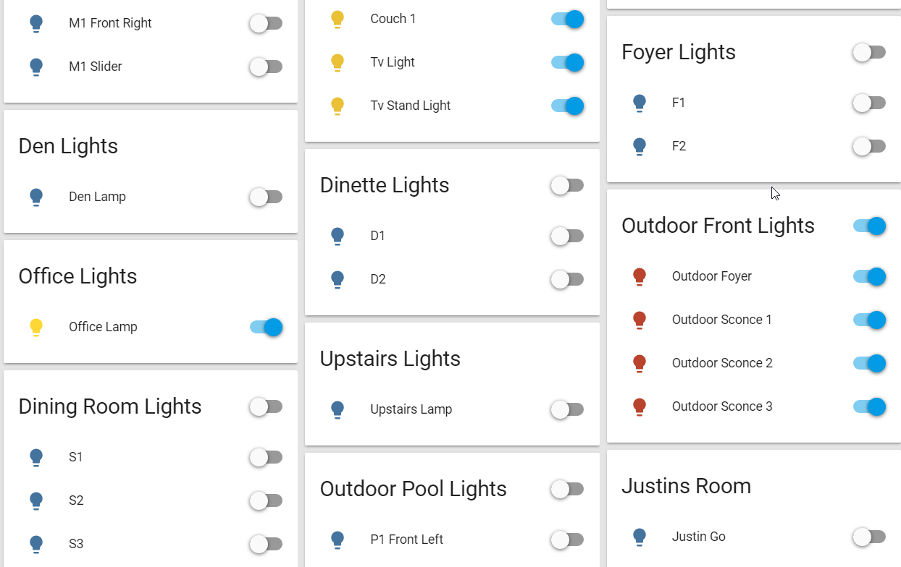Open the Den Lamp bulb icon
The height and width of the screenshot is (567, 901).
36,197
